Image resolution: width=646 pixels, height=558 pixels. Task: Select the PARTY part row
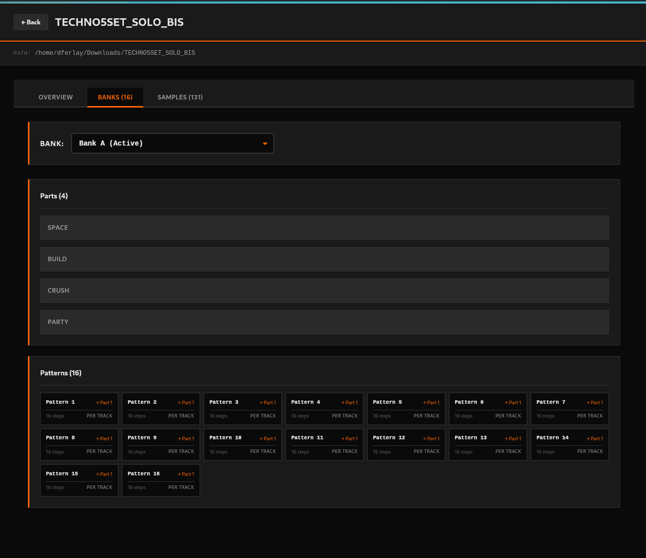324,322
